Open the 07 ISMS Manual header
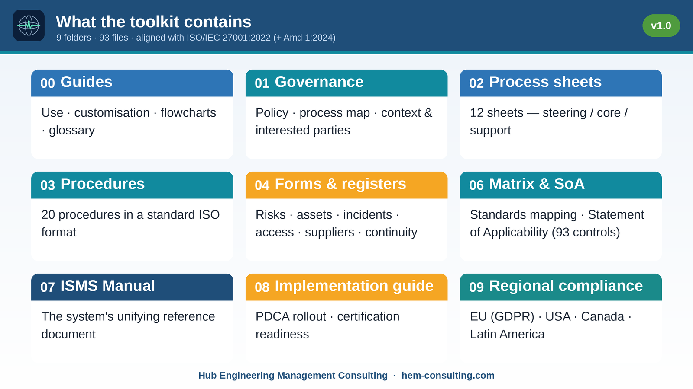Viewport: 693px width, 389px height. [132, 287]
